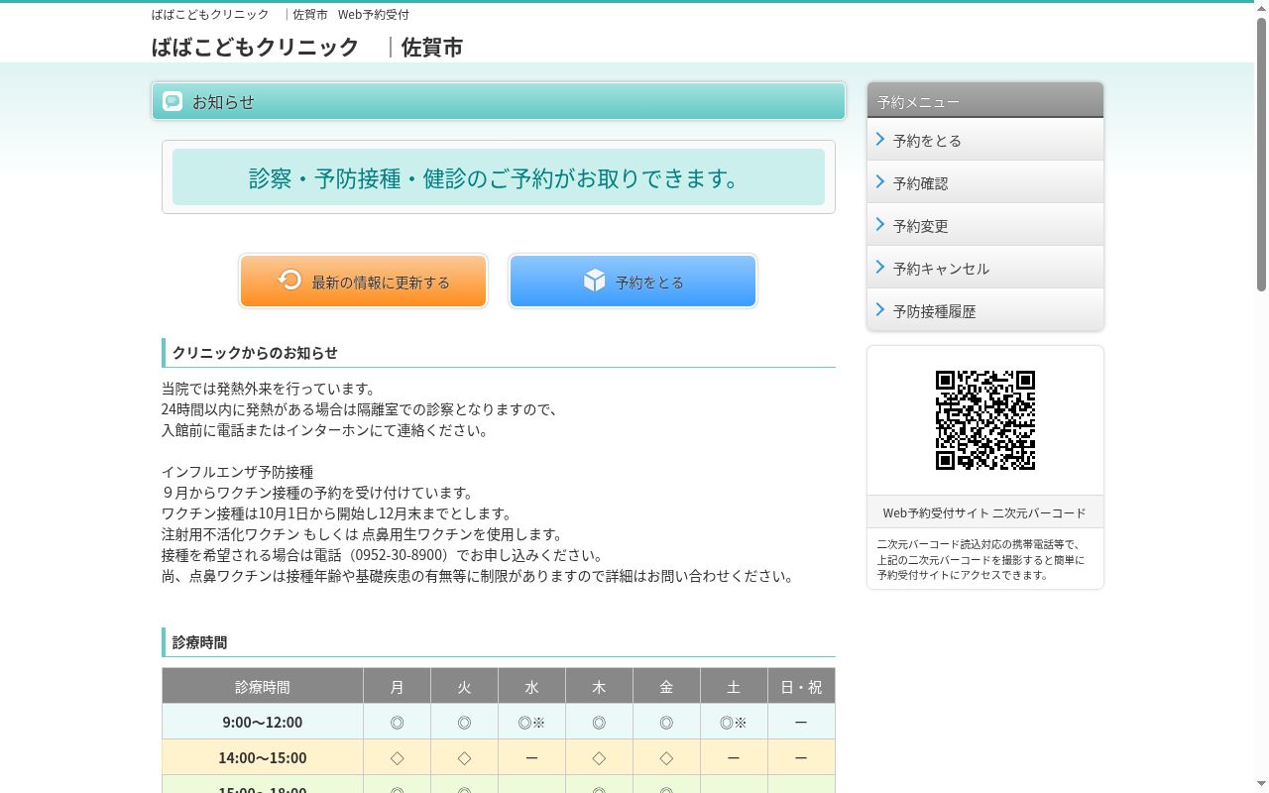Click the chevron arrow beside 予約をとる in the menu
This screenshot has width=1269, height=793.
pyautogui.click(x=880, y=140)
